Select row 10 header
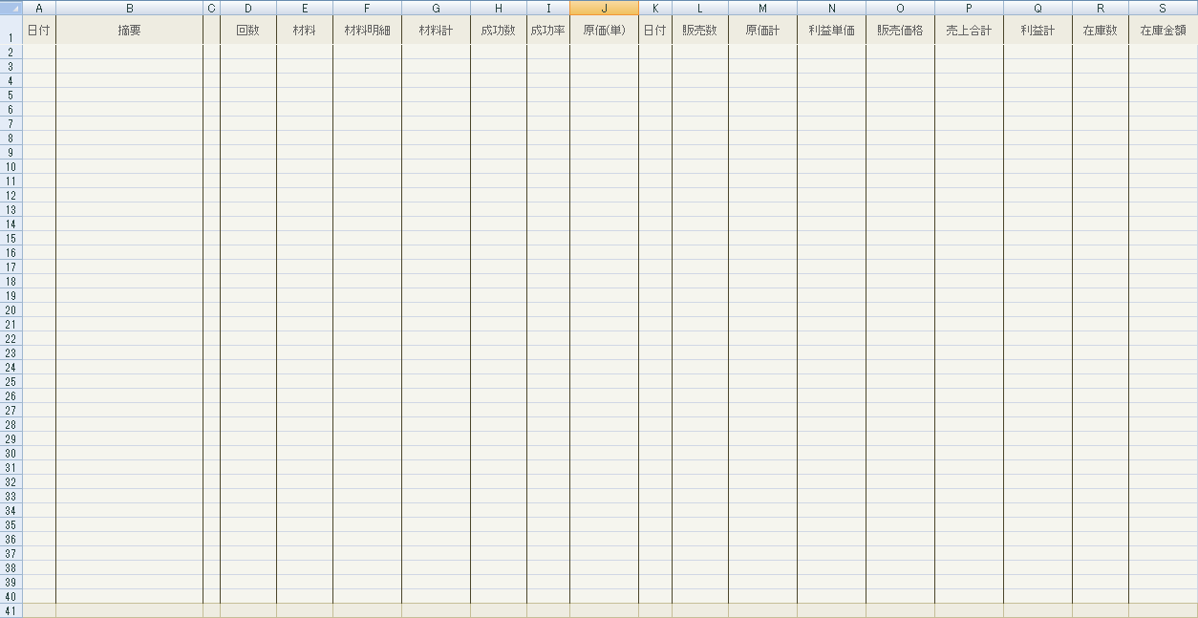 [x=11, y=166]
